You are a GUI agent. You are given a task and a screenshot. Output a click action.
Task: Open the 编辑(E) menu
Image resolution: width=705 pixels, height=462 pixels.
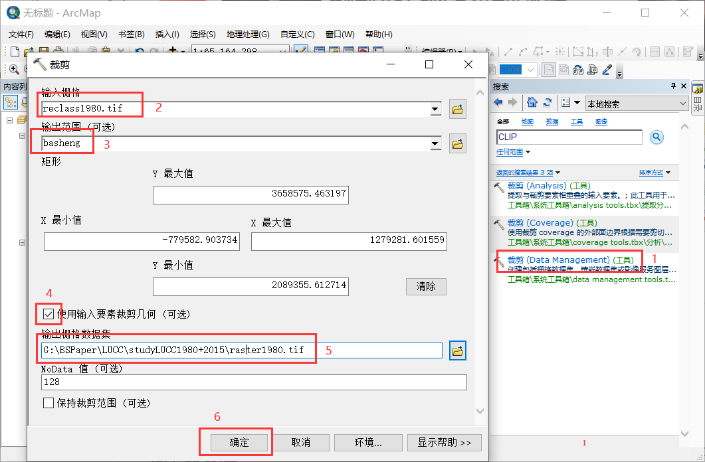coord(57,34)
